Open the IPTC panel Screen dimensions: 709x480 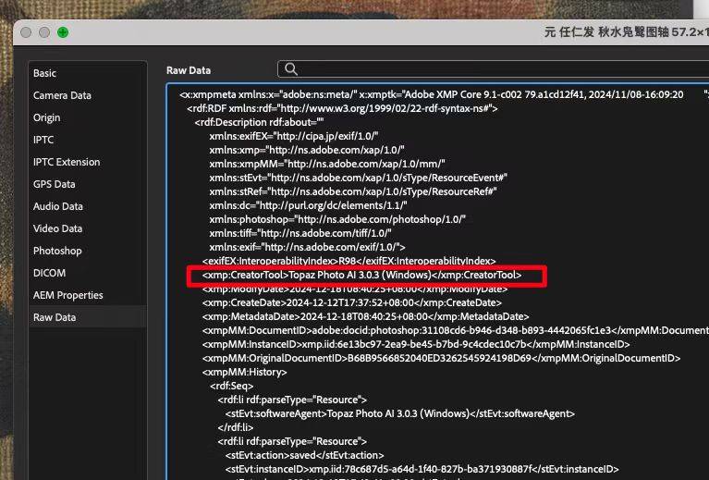click(x=43, y=140)
